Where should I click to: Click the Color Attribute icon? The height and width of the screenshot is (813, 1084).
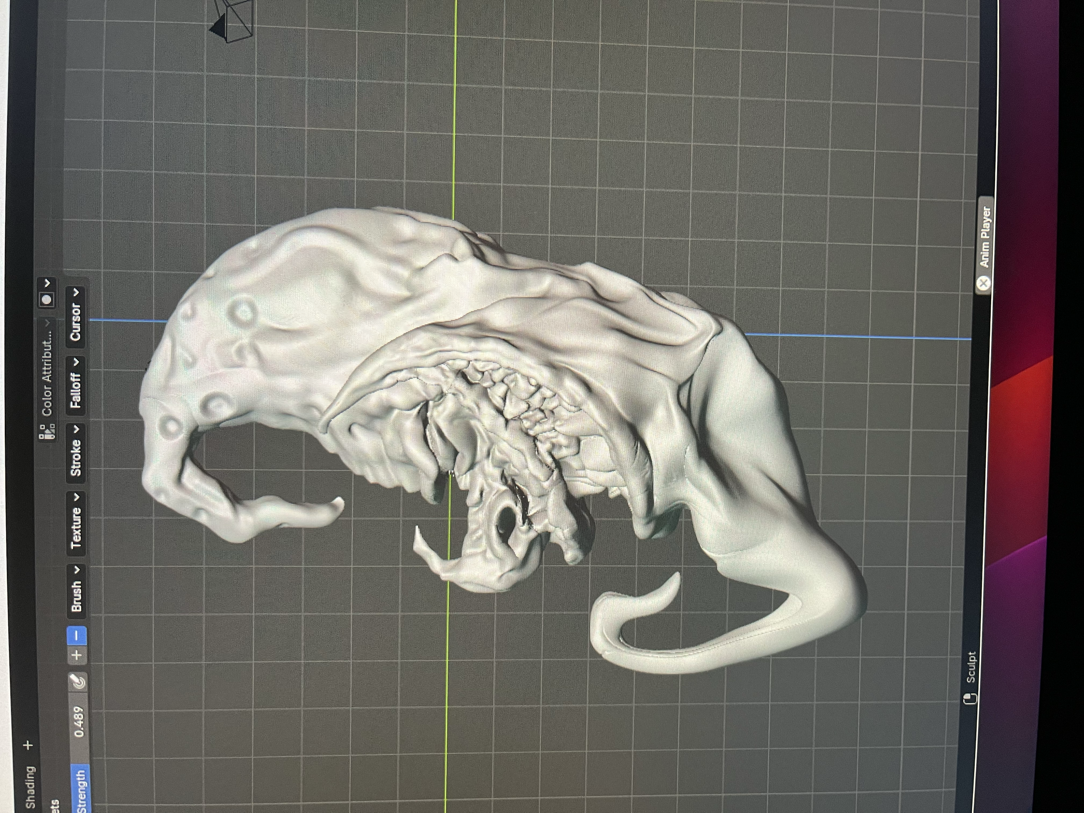pos(47,431)
